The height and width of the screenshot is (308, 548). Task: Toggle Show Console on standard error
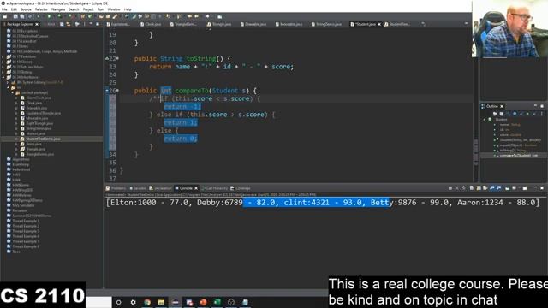[498, 188]
